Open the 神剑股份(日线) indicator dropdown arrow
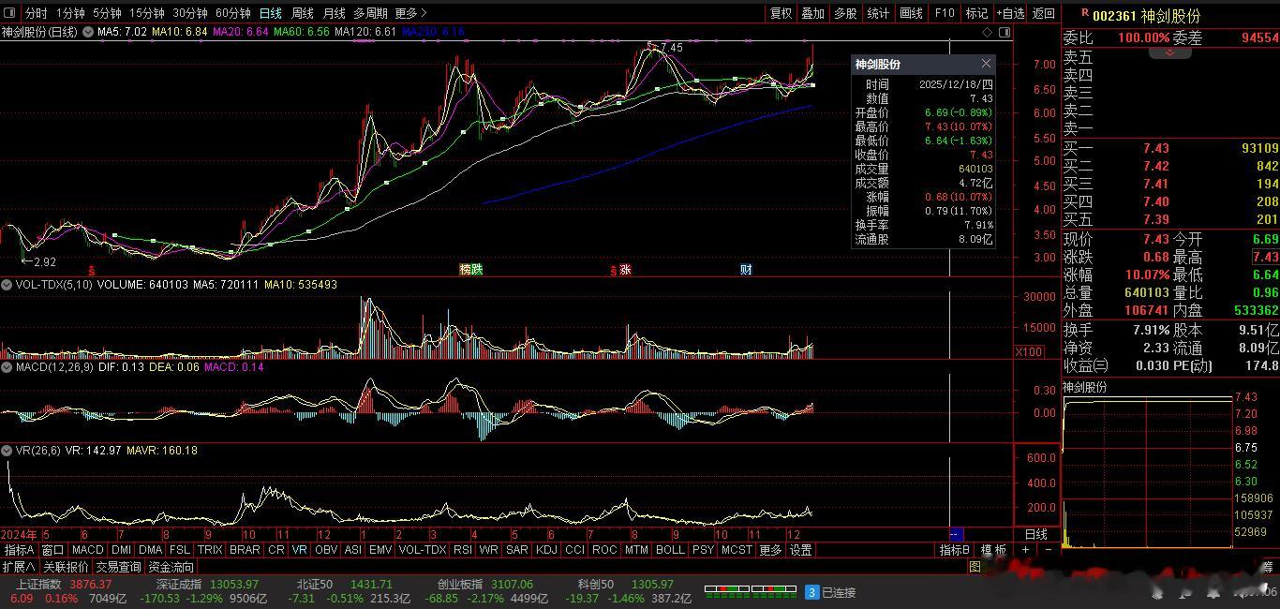 point(88,32)
